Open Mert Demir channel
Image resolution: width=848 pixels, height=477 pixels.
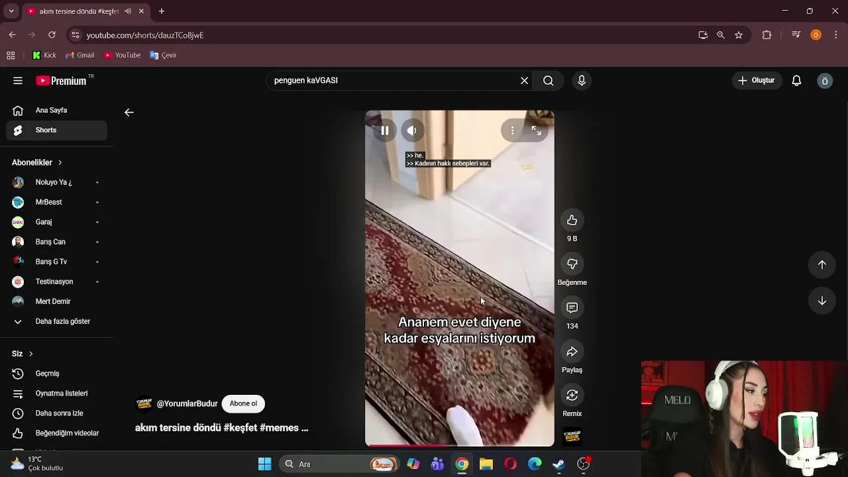coord(57,301)
